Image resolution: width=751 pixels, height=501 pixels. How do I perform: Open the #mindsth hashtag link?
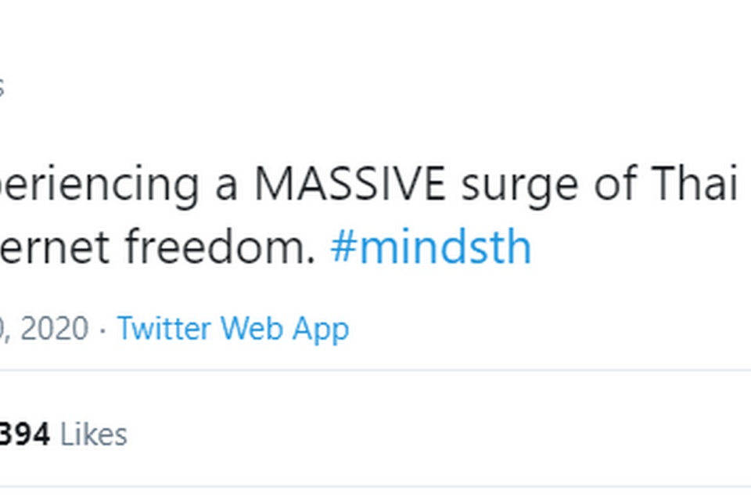[x=430, y=248]
